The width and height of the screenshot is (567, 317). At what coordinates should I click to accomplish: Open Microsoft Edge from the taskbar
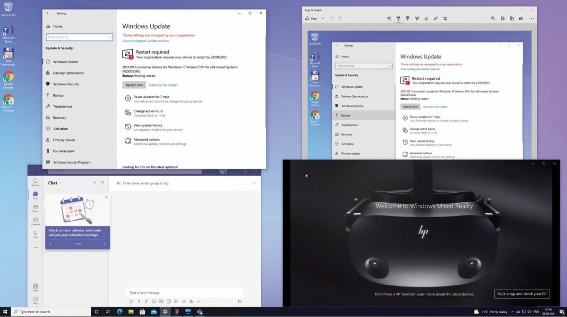point(120,312)
